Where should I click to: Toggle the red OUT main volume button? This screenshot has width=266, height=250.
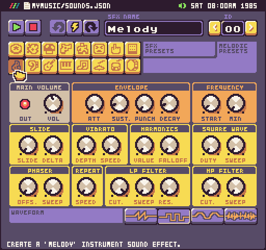25,104
